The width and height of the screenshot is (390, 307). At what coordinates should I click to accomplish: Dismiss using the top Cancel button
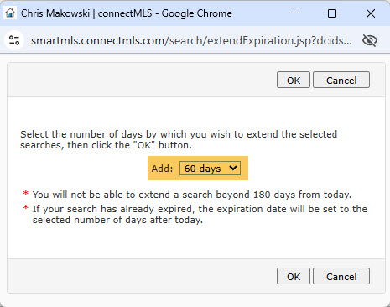[341, 80]
